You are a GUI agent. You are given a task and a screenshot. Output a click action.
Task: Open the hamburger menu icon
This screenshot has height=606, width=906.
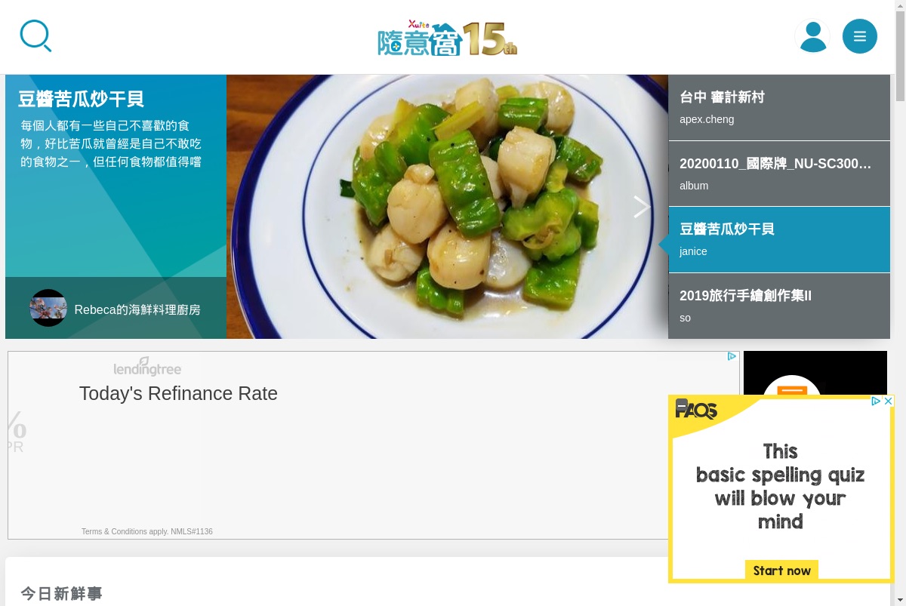click(x=860, y=36)
